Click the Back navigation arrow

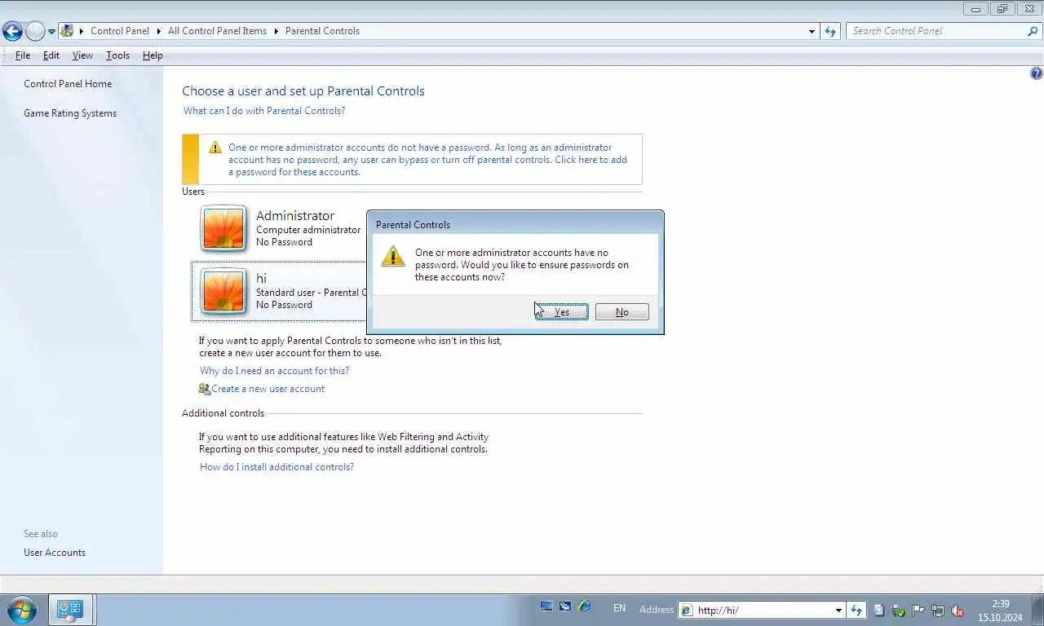tap(12, 31)
